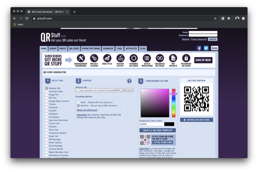Image resolution: width=258 pixels, height=172 pixels.
Task: Click the Twitter icon
Action: [x=206, y=48]
